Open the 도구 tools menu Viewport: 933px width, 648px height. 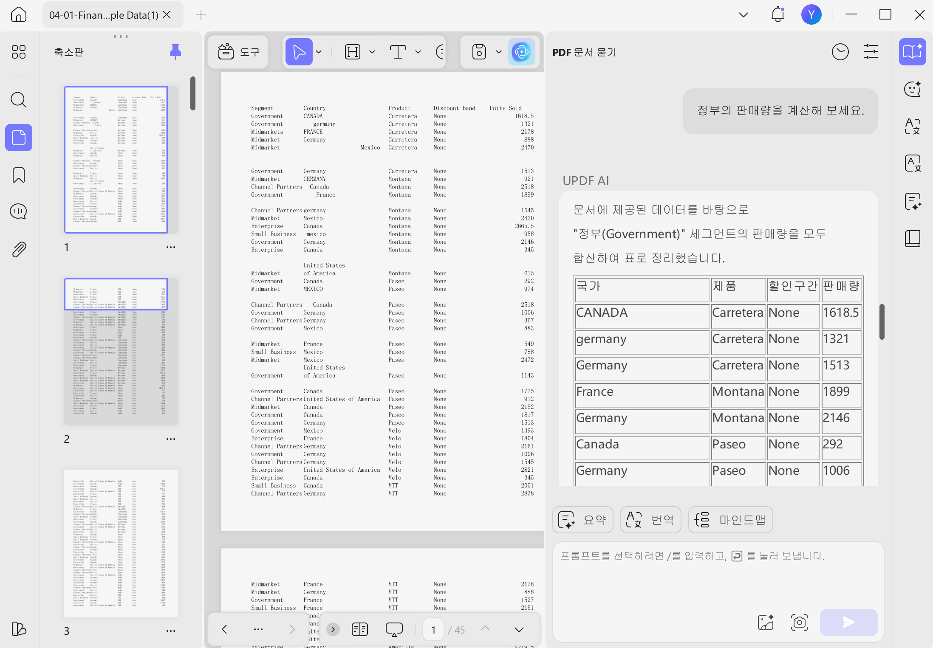[x=238, y=52]
